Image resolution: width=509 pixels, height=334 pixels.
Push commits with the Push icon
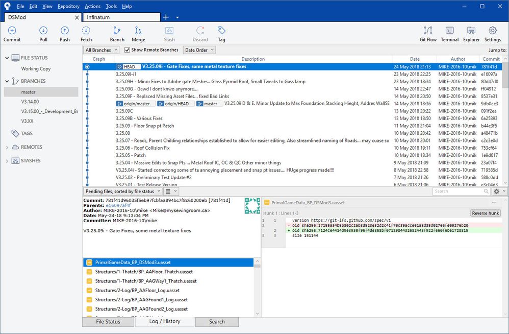(65, 34)
